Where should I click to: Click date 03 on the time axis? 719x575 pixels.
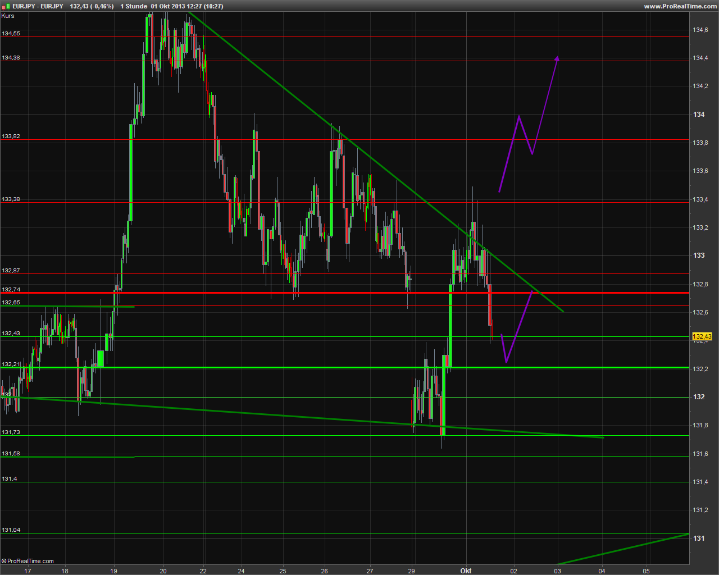[x=557, y=571]
